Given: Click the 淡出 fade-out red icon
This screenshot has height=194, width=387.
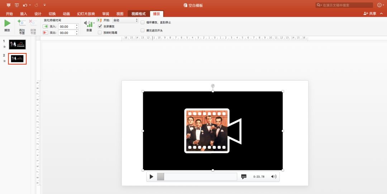Looking at the screenshot, I should click(x=46, y=33).
